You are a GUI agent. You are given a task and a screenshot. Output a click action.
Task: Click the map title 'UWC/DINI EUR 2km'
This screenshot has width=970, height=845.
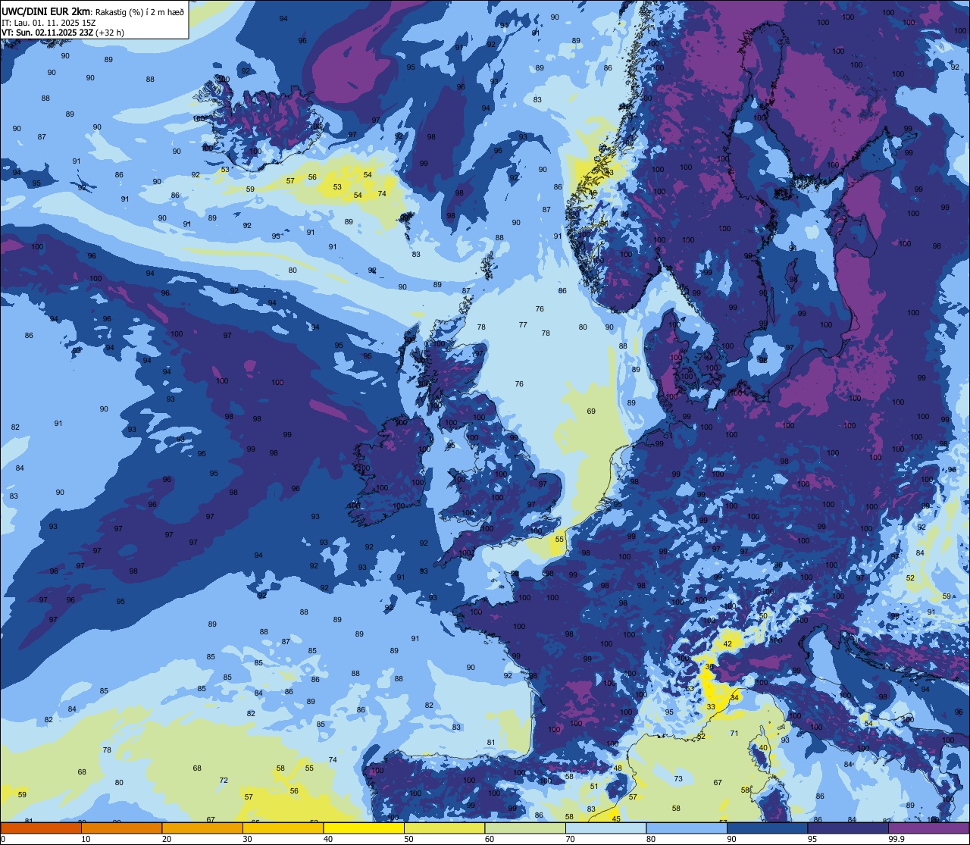46,11
